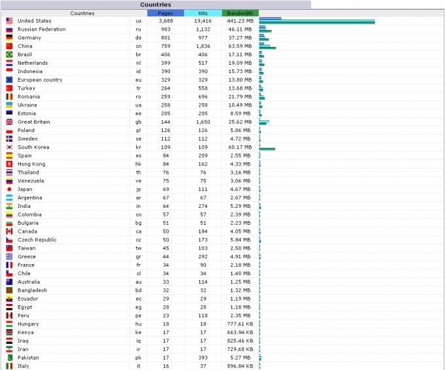Click the Greece flag icon
This screenshot has width=446, height=370.
coord(9,256)
